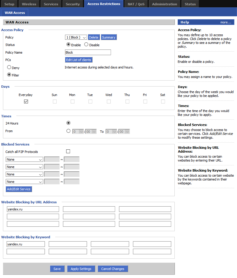The image size is (237, 278).
Task: Select the WAN Access sub-tab
Action: pyautogui.click(x=15, y=13)
